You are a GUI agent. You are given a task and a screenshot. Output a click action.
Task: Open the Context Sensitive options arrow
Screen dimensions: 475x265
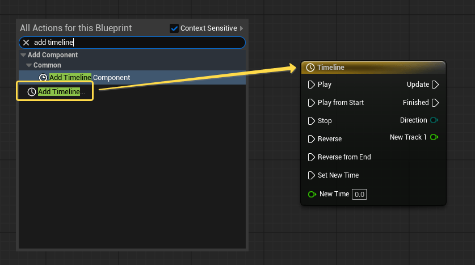(242, 28)
